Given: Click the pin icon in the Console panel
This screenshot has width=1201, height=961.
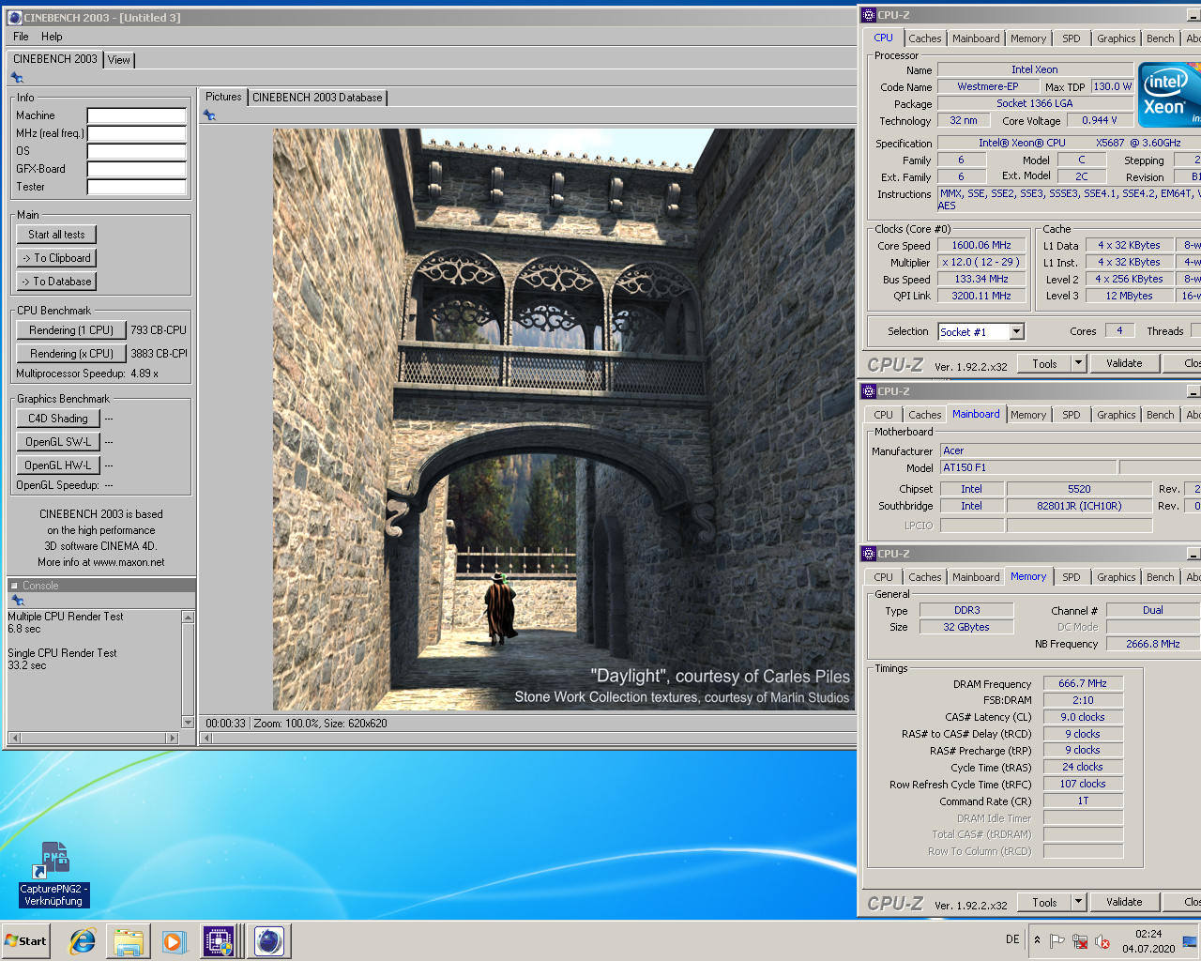Looking at the screenshot, I should [x=17, y=601].
